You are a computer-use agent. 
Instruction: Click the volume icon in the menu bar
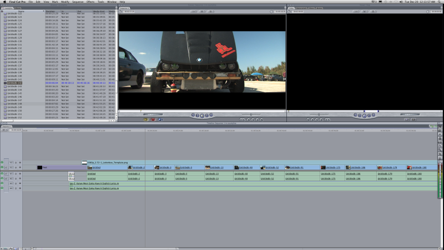[x=401, y=2]
